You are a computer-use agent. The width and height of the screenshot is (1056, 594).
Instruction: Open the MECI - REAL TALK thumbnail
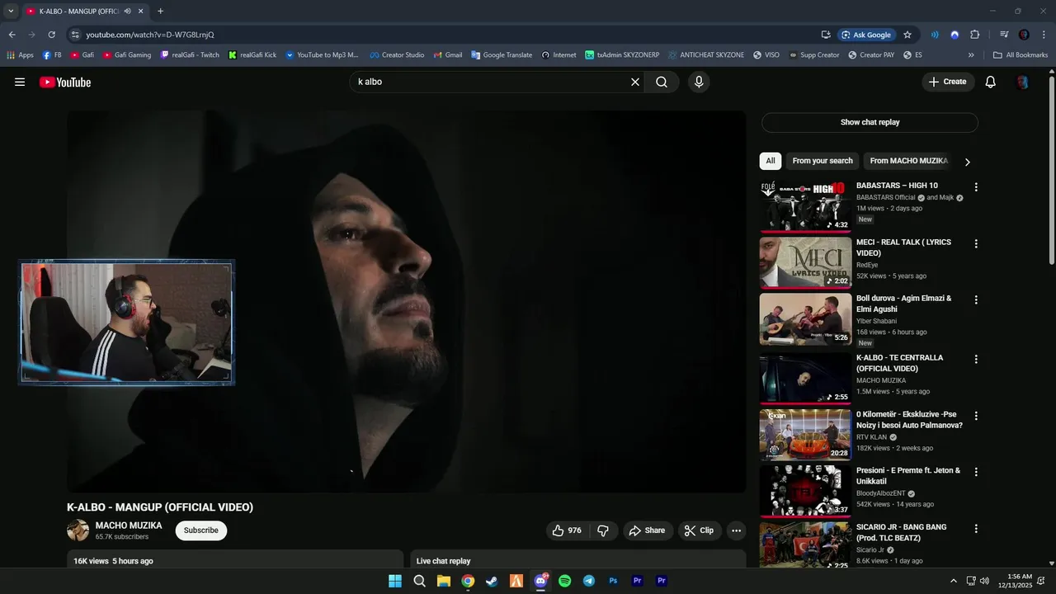click(x=805, y=262)
